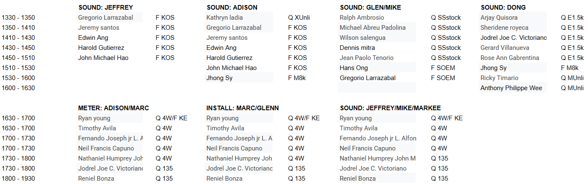Select the SOUND: JEFFREY/MIKE/MARKEE header

coord(390,108)
